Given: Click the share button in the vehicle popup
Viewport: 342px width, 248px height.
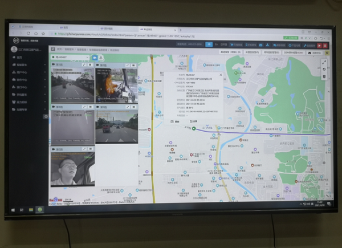Looking at the screenshot, I should tap(193, 121).
